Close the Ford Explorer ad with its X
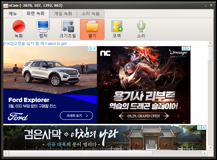Image resolution: width=217 pixels, height=160 pixels. [x=95, y=48]
